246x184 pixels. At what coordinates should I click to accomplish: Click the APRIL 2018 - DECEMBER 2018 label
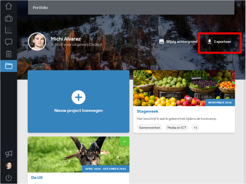(x=106, y=169)
